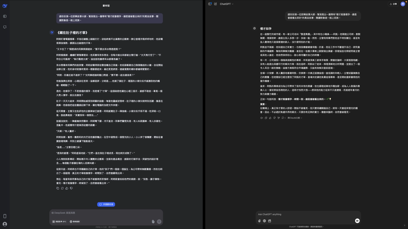Start ChatGPT voice mode button
Viewport: 408px width, 229px height.
coord(357,221)
